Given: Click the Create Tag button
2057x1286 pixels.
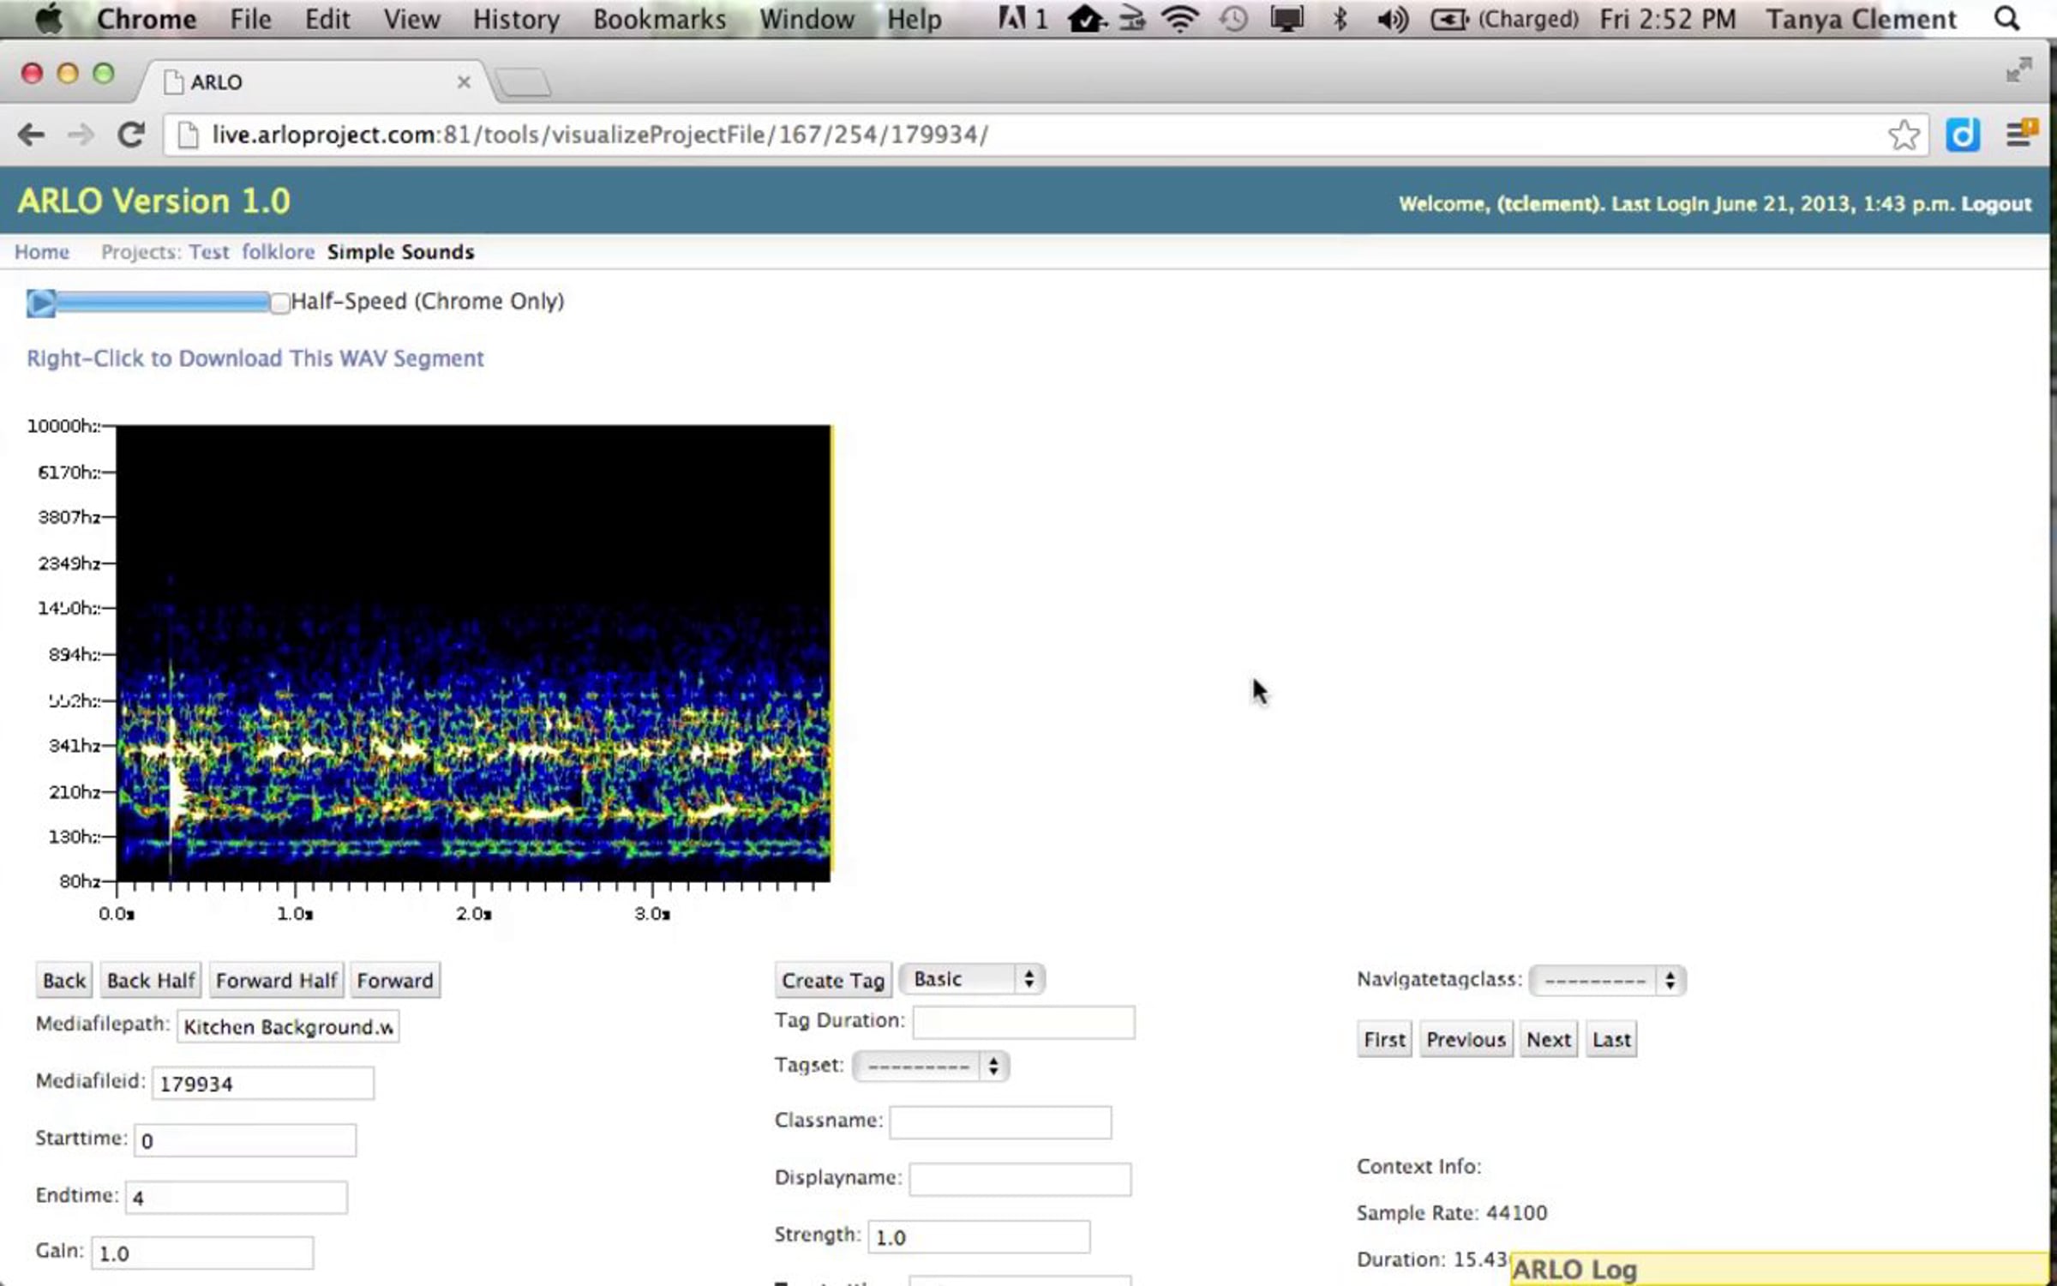Looking at the screenshot, I should click(x=832, y=980).
